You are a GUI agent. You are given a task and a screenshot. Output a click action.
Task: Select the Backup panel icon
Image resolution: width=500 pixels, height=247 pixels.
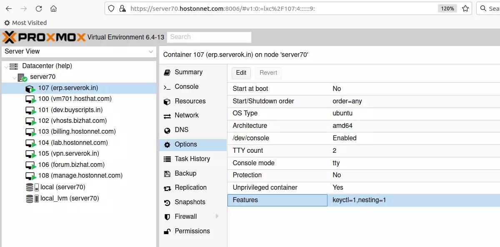point(167,173)
